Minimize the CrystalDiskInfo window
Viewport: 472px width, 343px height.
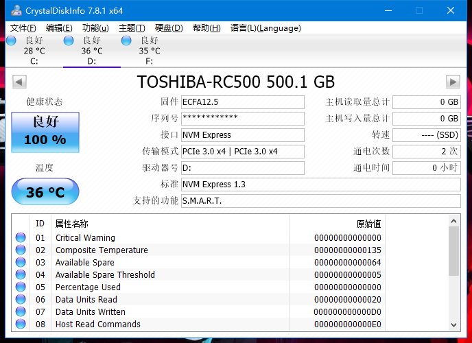coord(388,10)
